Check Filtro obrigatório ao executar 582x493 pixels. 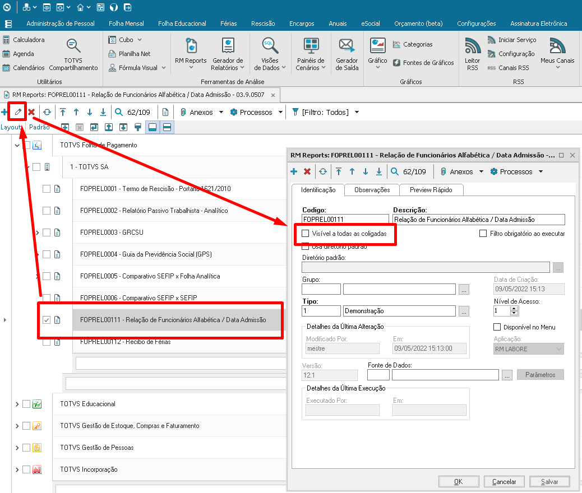[483, 233]
